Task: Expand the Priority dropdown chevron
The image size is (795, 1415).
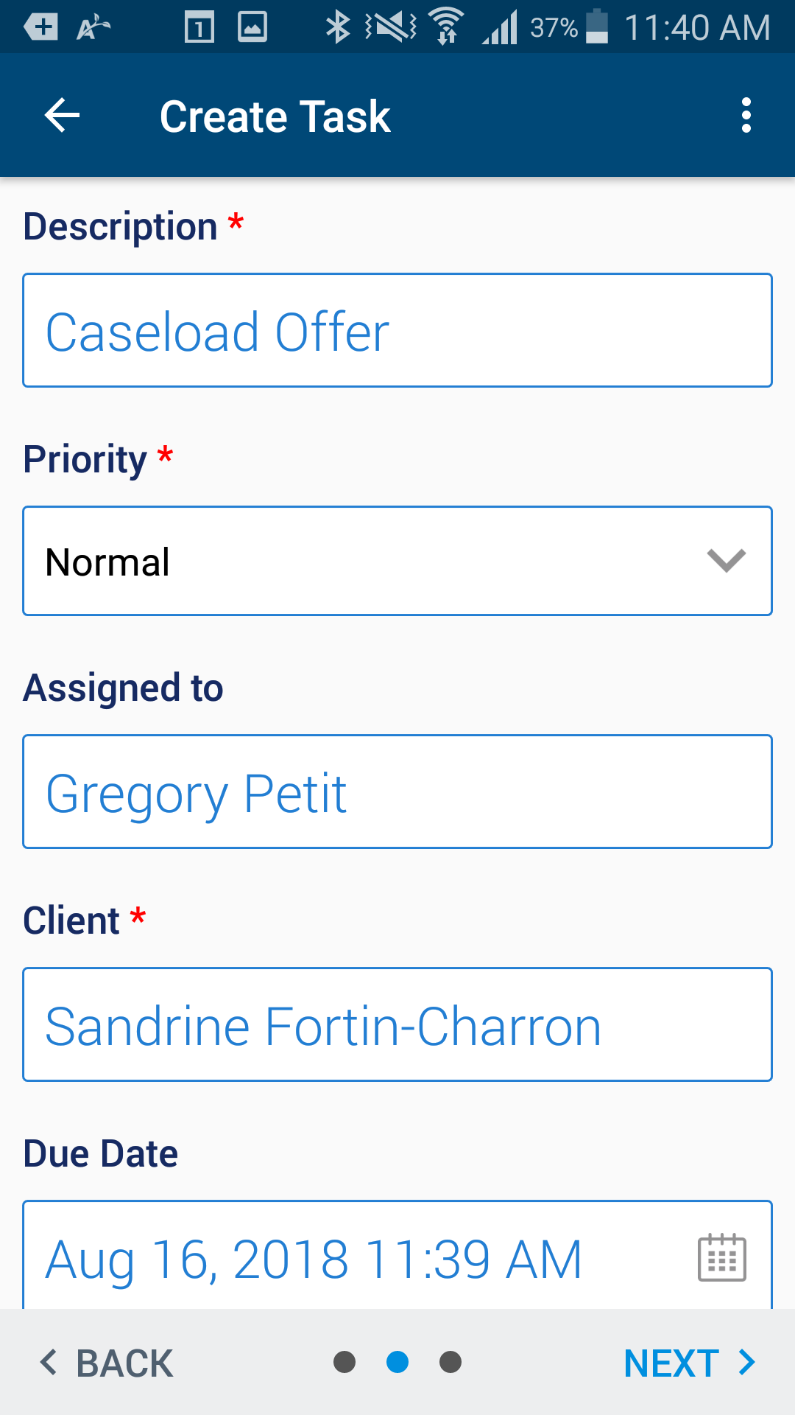Action: 727,561
